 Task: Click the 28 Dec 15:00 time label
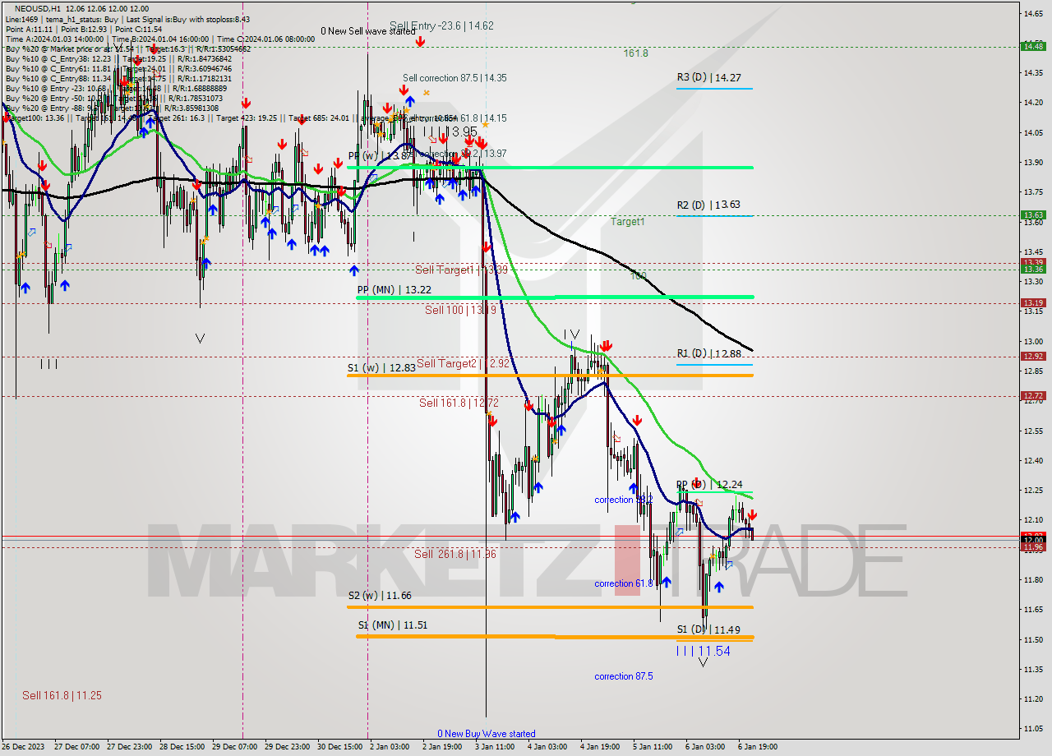click(180, 747)
